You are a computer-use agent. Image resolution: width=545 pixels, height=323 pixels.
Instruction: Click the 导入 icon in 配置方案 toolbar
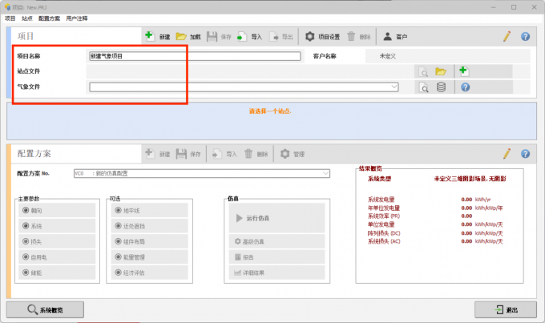(217, 154)
